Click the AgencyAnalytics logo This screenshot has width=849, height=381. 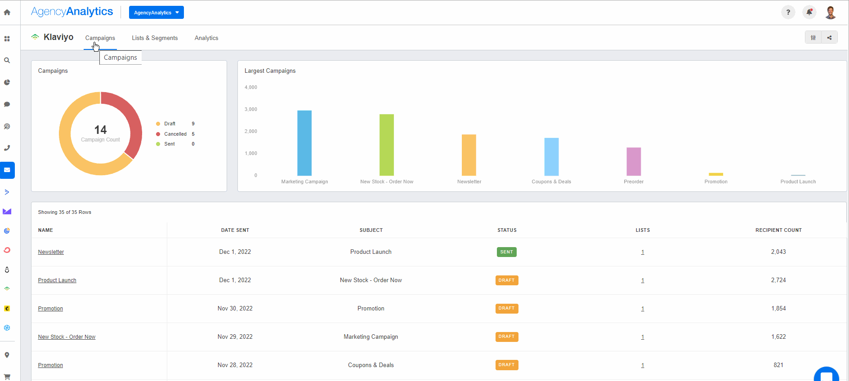(x=72, y=12)
